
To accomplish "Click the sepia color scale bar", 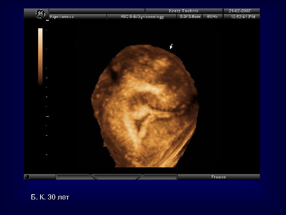I will click(40, 57).
